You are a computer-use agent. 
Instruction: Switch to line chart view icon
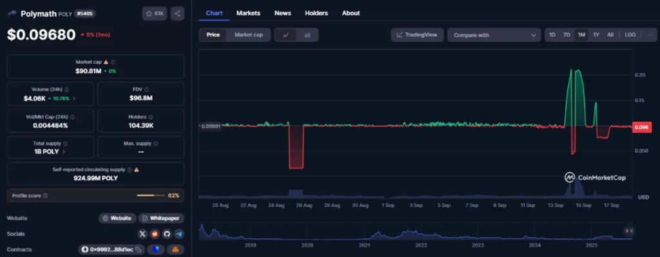[x=286, y=35]
